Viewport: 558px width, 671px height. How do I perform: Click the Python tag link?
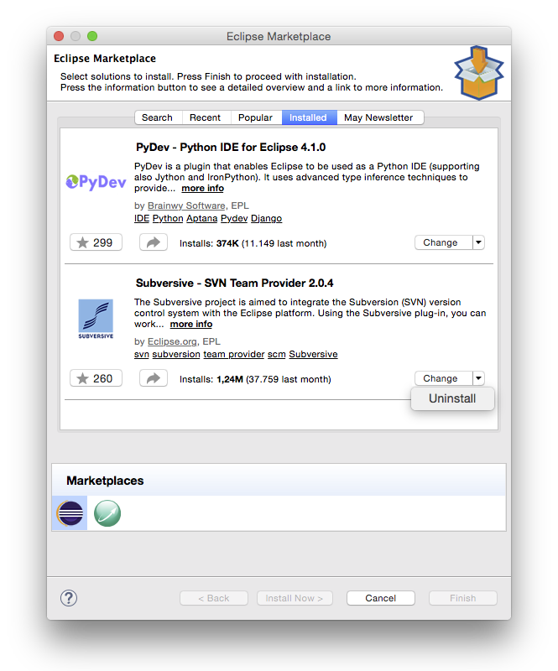tap(168, 218)
